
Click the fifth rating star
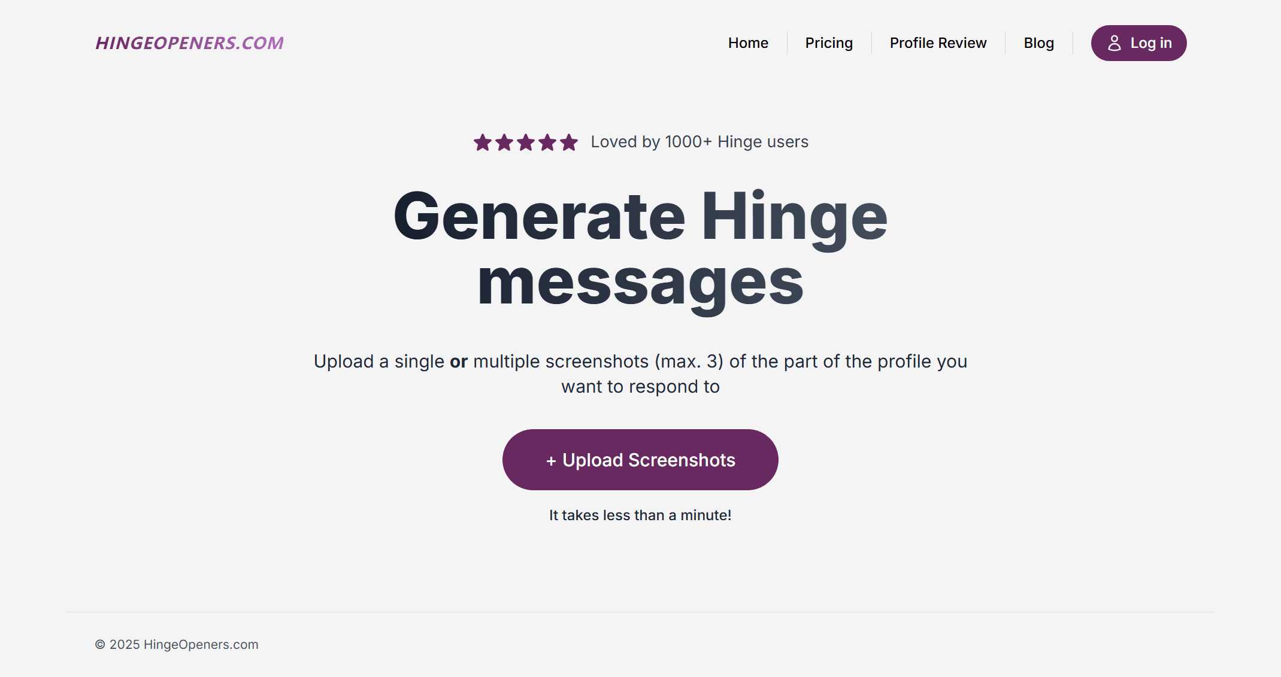pos(569,142)
